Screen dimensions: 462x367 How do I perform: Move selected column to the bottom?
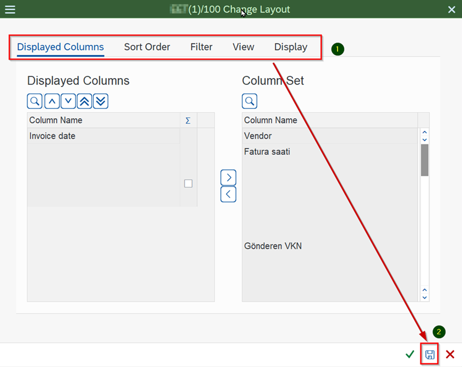pyautogui.click(x=100, y=101)
